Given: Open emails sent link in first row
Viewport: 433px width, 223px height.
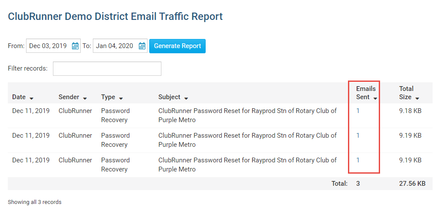Looking at the screenshot, I should coord(358,111).
